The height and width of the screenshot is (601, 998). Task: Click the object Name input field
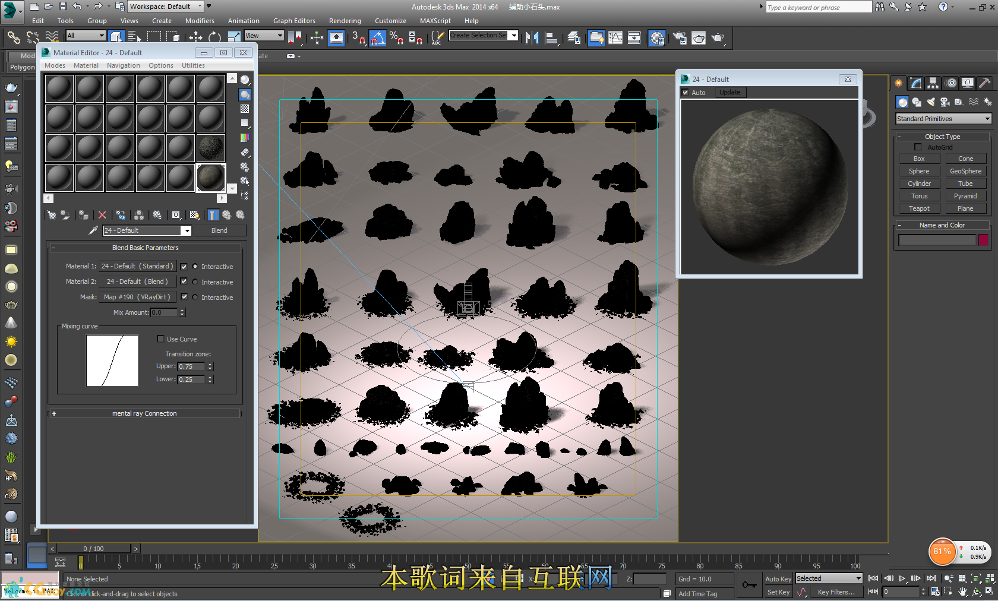[x=937, y=240]
